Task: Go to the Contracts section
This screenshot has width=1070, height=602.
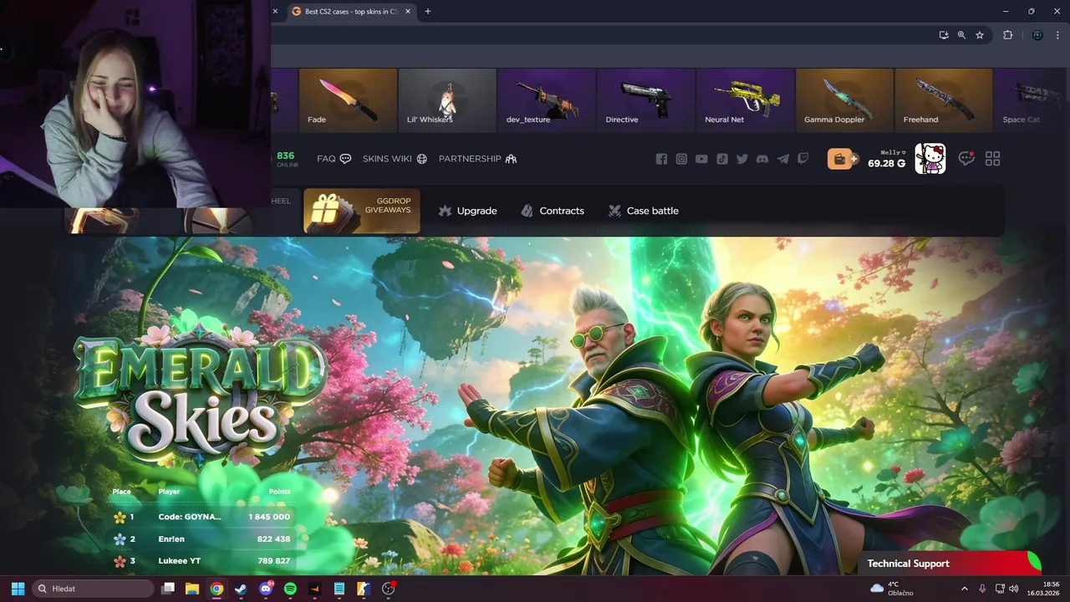Action: coord(552,211)
